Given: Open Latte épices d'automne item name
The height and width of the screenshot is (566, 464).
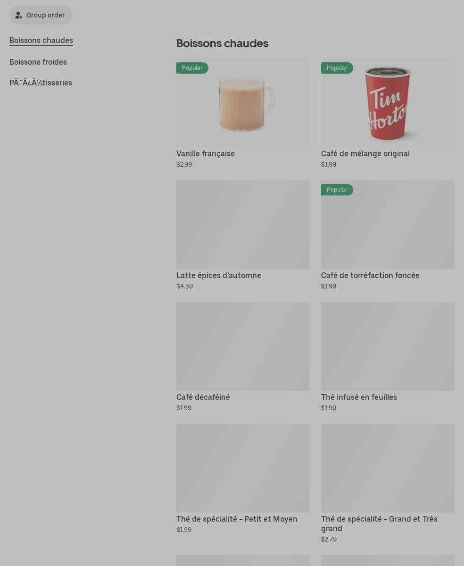Looking at the screenshot, I should [x=218, y=275].
